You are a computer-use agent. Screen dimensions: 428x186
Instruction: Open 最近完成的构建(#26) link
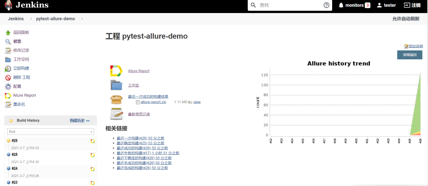coord(142,168)
